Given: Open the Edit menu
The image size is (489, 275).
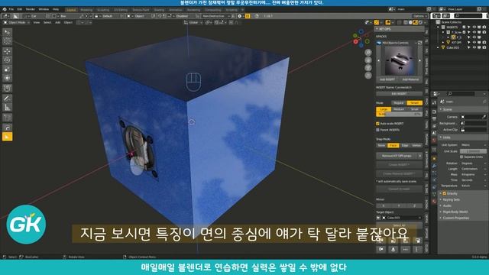Looking at the screenshot, I should point(20,9).
